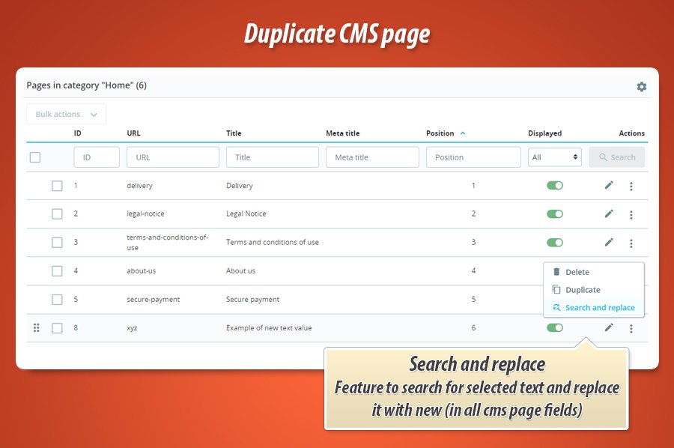
Task: Open the Bulk actions dropdown
Action: point(66,114)
